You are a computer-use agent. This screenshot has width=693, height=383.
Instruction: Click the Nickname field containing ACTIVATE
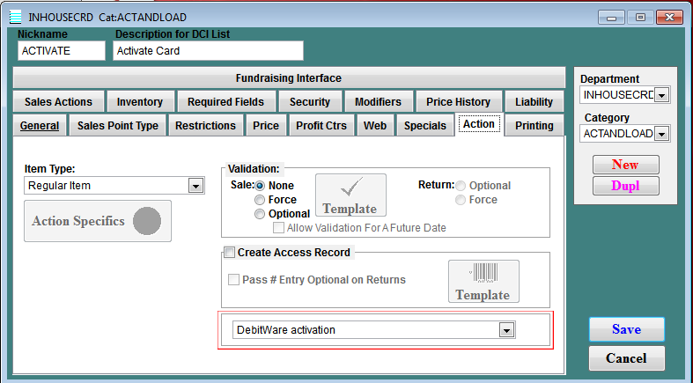click(62, 51)
